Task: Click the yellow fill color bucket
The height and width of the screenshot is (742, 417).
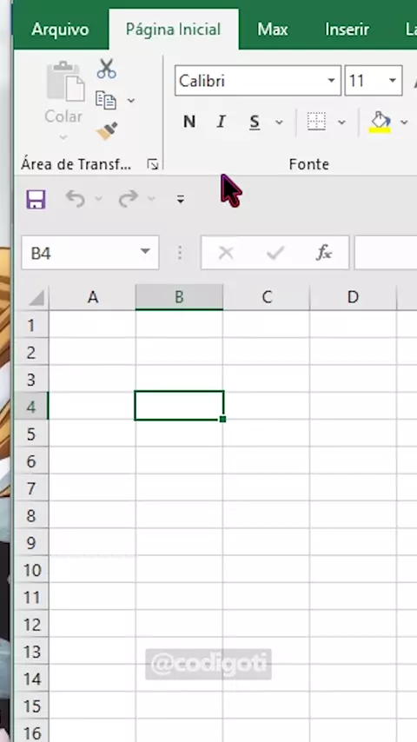Action: [x=380, y=123]
